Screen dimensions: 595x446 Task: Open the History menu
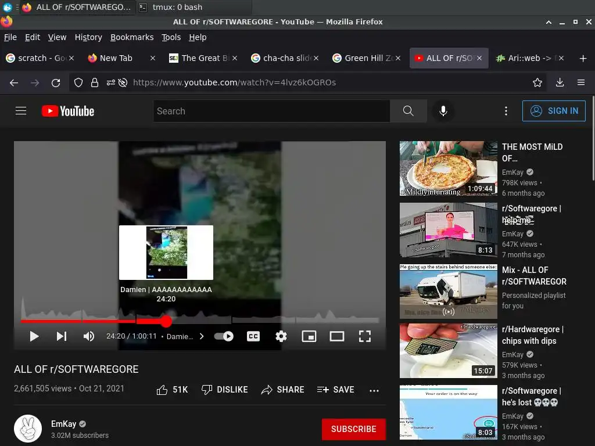point(88,37)
